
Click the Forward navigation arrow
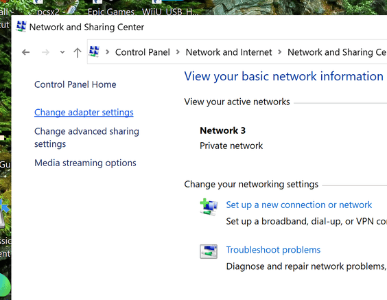[x=45, y=52]
